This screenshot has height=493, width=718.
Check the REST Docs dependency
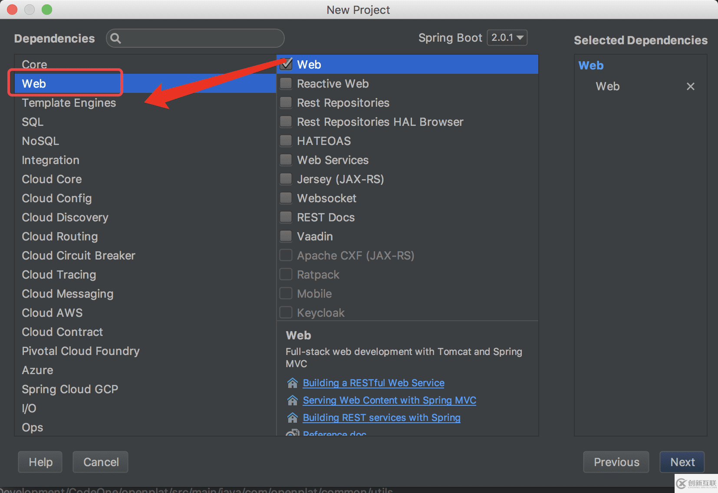click(286, 217)
